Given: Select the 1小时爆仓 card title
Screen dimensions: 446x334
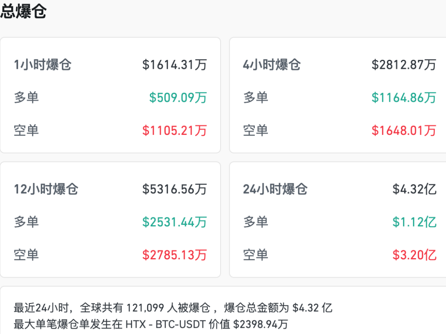Looking at the screenshot, I should click(x=43, y=65).
